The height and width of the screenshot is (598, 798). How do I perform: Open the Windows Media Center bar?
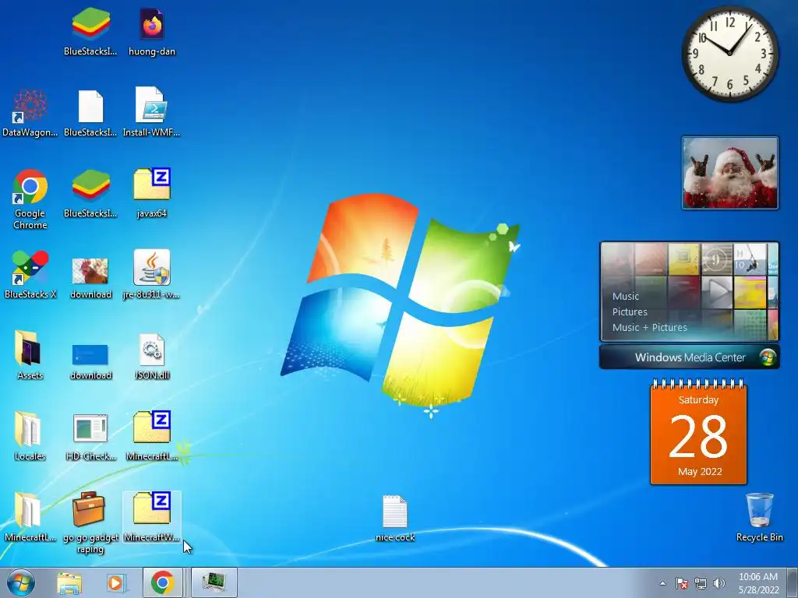689,357
